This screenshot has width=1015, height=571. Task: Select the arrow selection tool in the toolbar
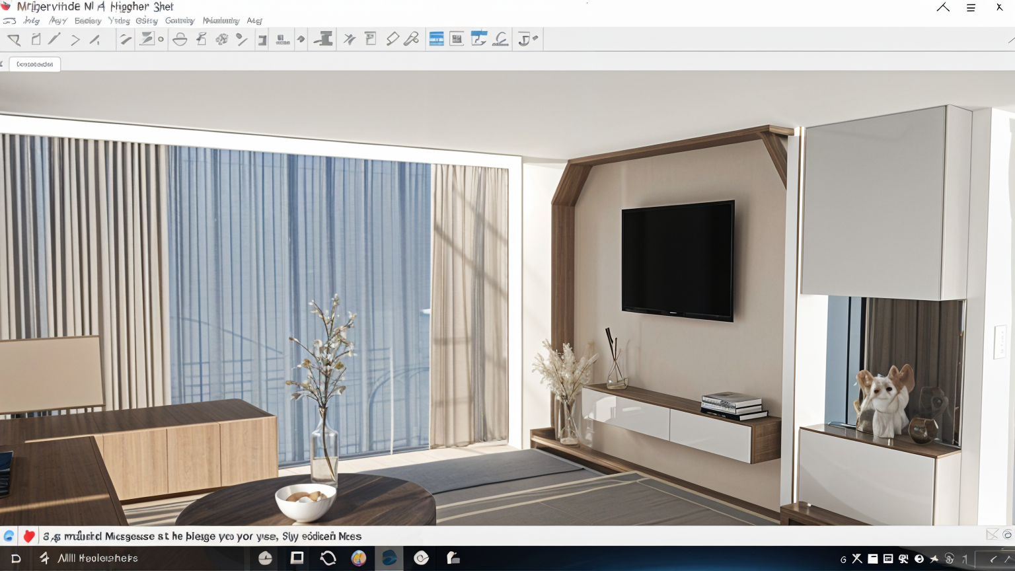pyautogui.click(x=14, y=40)
